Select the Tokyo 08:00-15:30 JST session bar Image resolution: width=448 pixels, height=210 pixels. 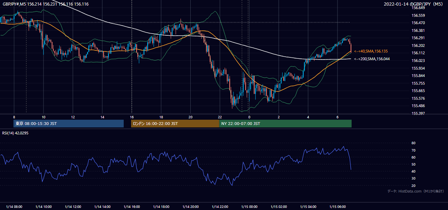pos(69,124)
